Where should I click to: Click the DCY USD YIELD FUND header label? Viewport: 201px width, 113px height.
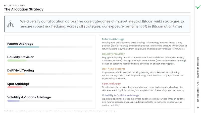(x=14, y=6)
